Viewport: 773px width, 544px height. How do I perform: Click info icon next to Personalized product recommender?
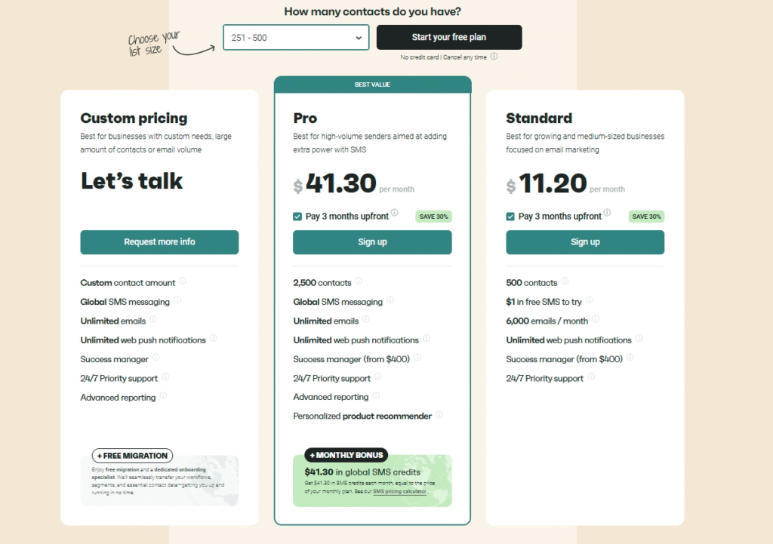(x=439, y=415)
